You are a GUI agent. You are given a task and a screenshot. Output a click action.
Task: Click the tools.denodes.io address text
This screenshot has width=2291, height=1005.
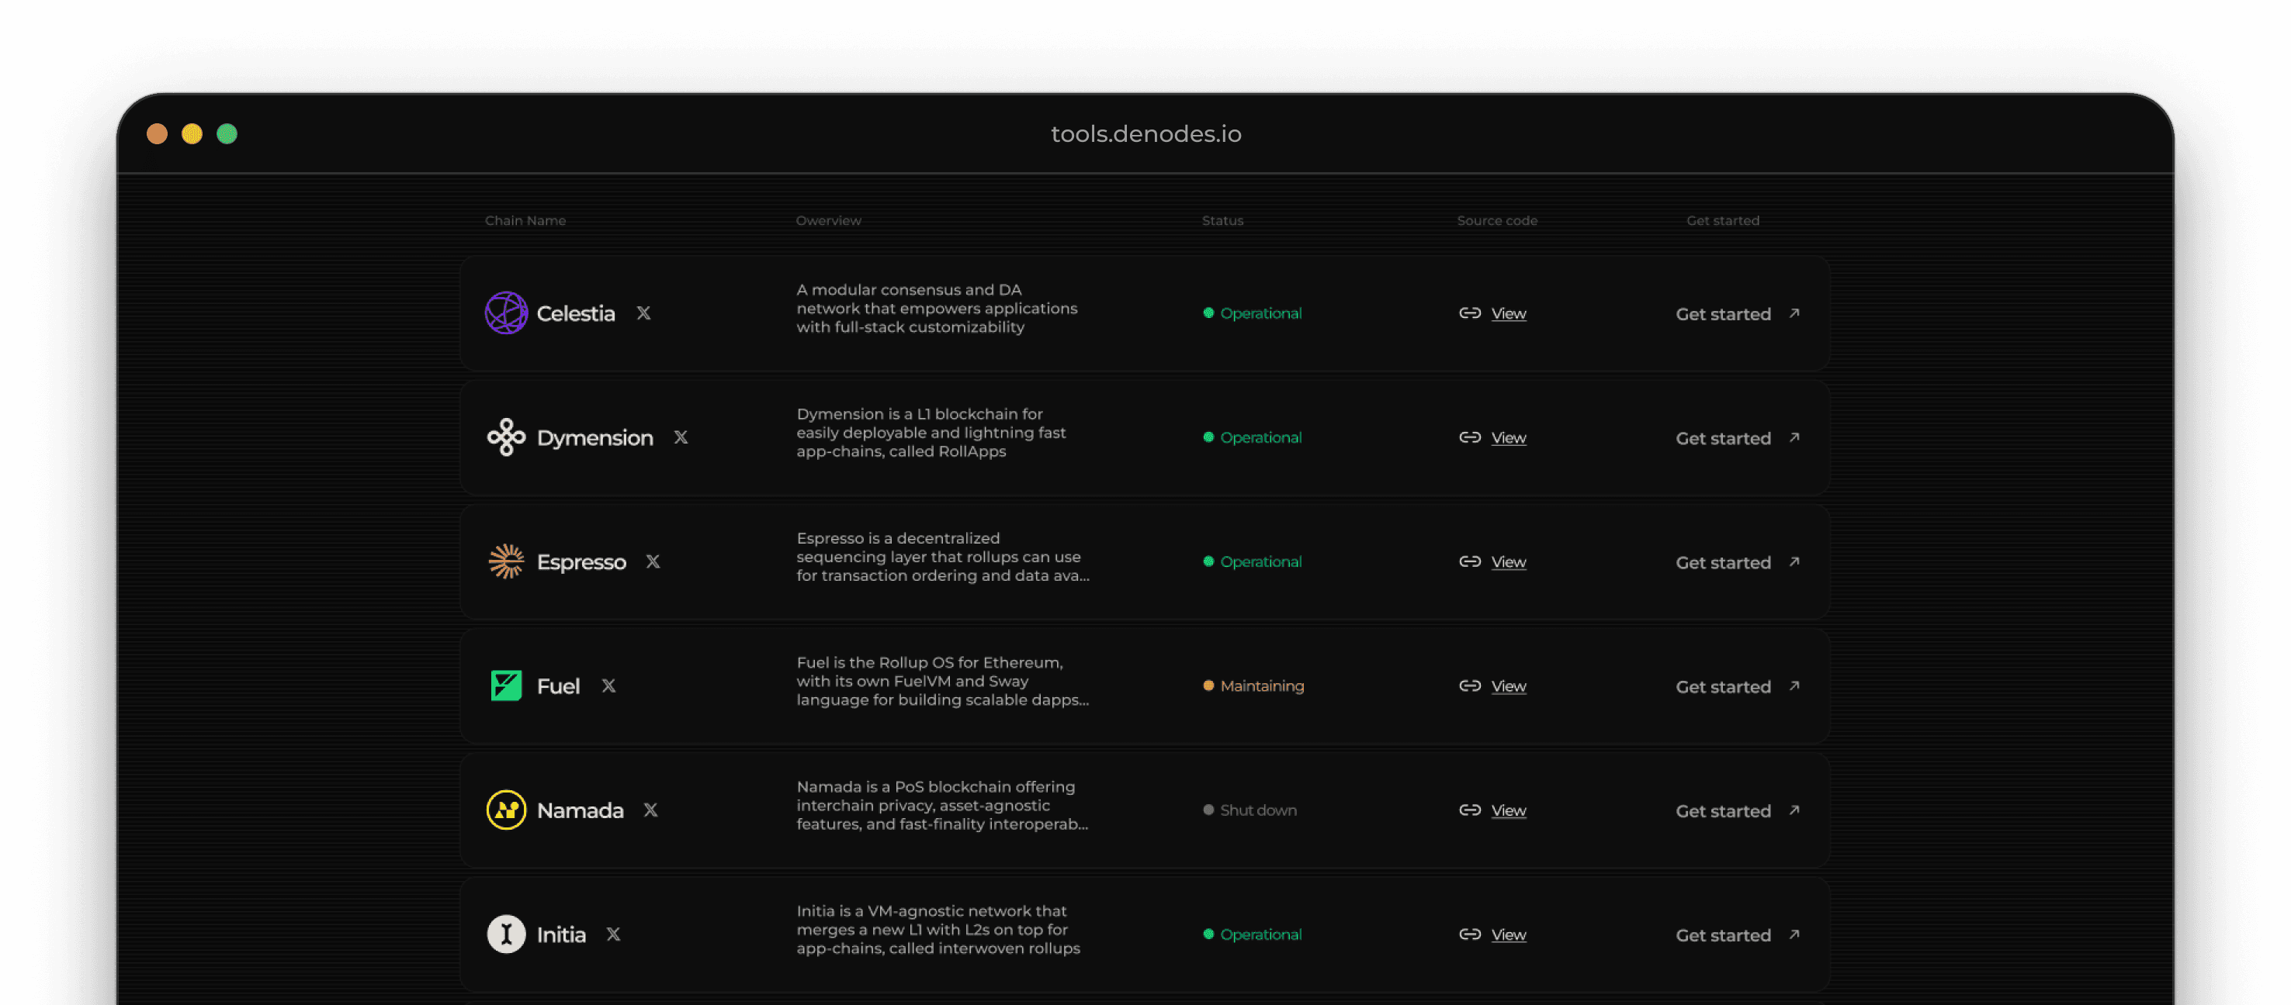click(1145, 133)
